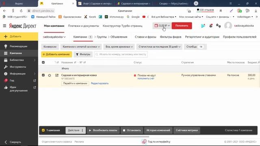Click the three dots next to Действия
Viewport: 260px width, 146px height.
(82, 131)
